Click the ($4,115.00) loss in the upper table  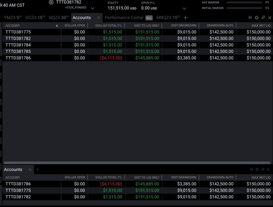[111, 58]
